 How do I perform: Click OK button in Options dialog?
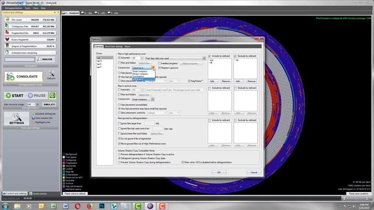219,173
